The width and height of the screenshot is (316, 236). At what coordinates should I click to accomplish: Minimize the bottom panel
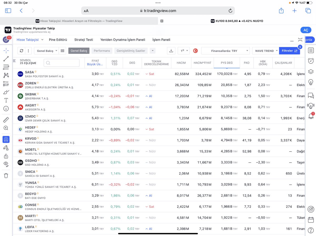(292, 41)
